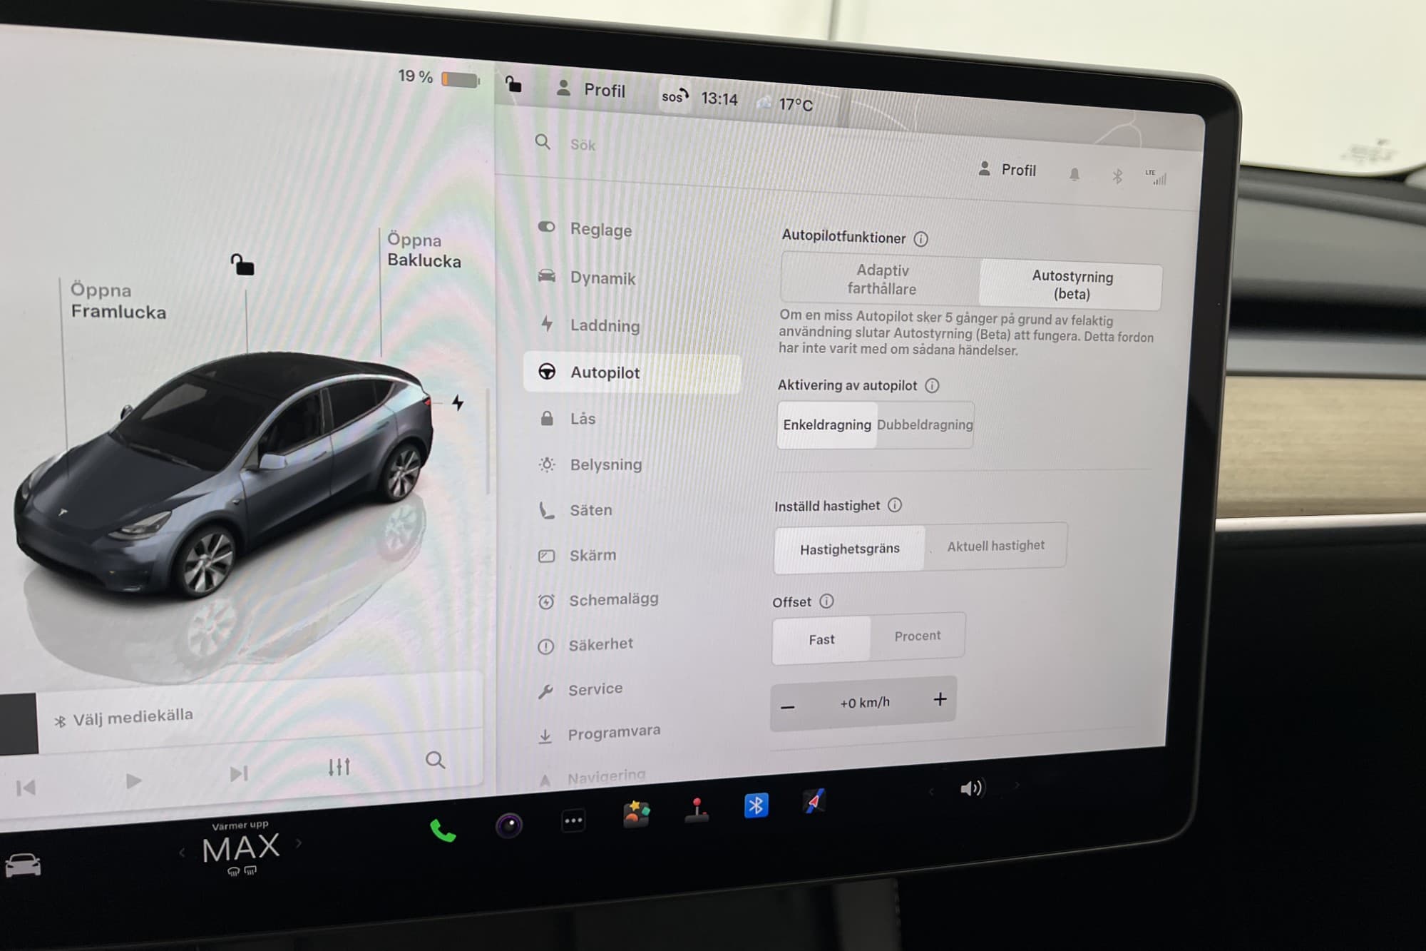Open the Säkerhet settings menu
This screenshot has width=1426, height=951.
[600, 644]
